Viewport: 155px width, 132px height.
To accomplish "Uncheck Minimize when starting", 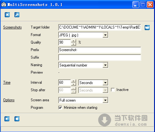I will point(60,108).
